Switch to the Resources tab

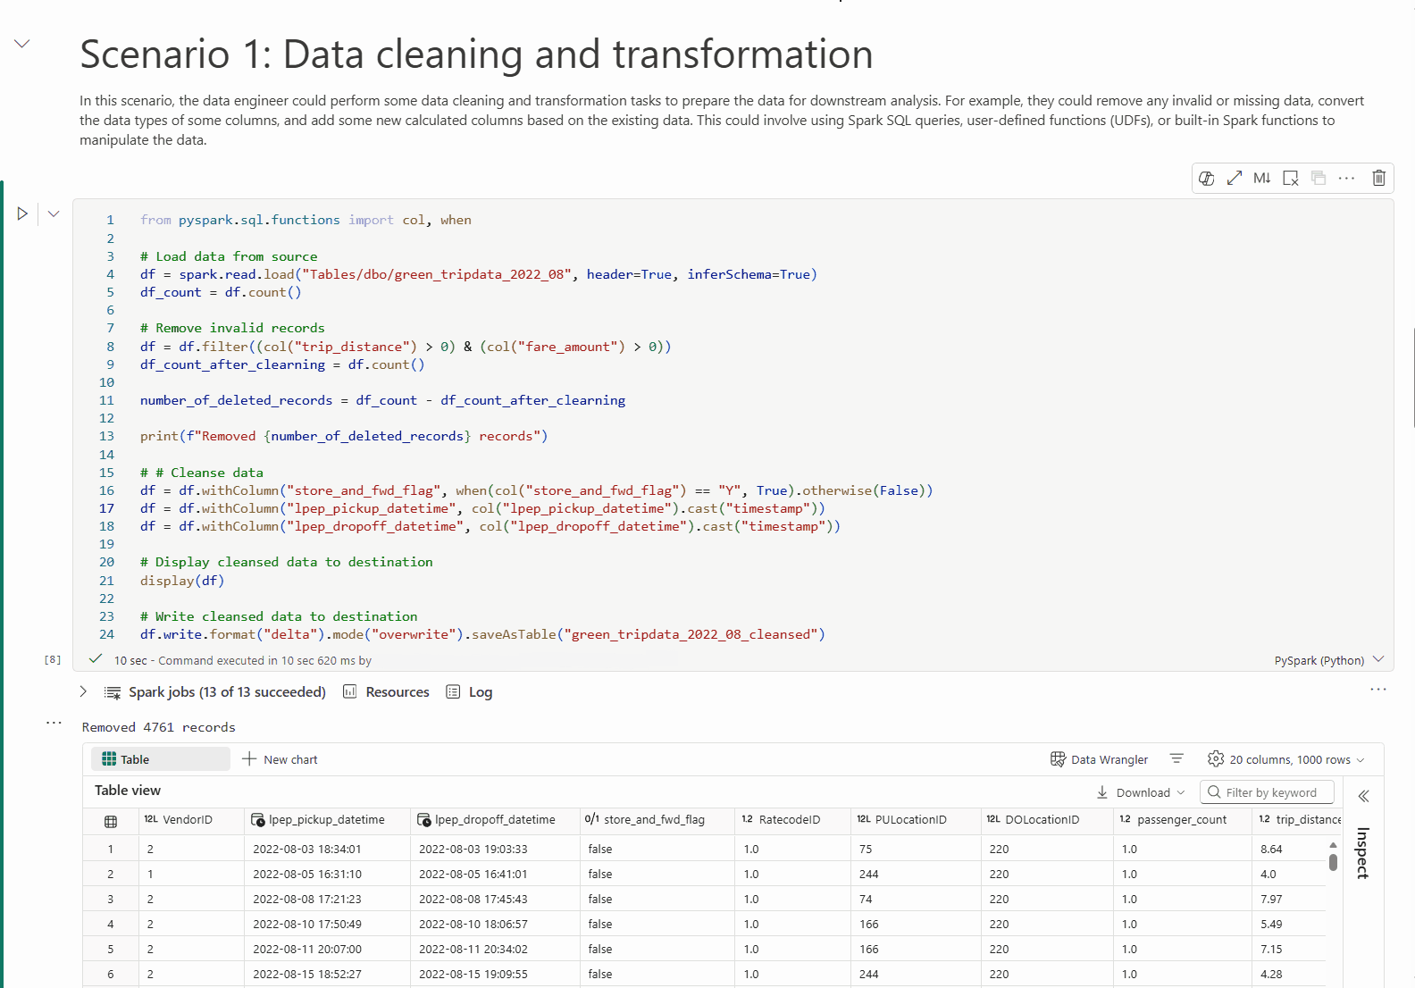pyautogui.click(x=386, y=692)
